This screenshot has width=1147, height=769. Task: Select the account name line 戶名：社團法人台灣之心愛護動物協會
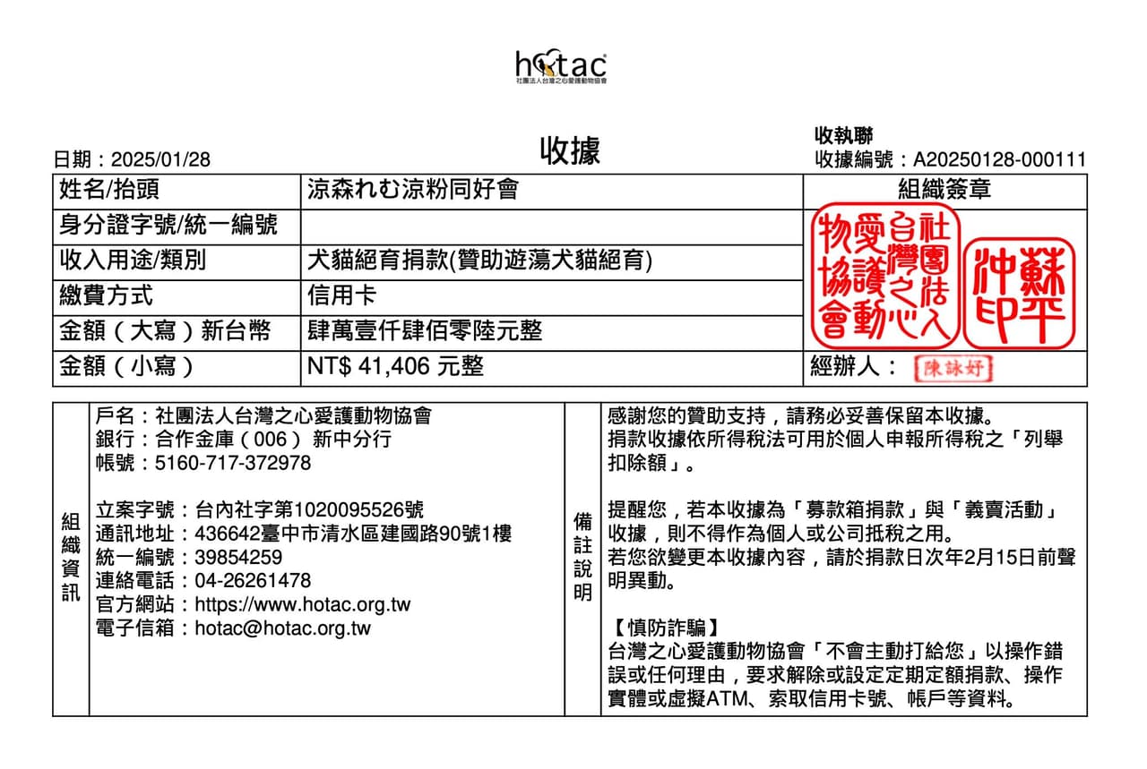pos(263,416)
